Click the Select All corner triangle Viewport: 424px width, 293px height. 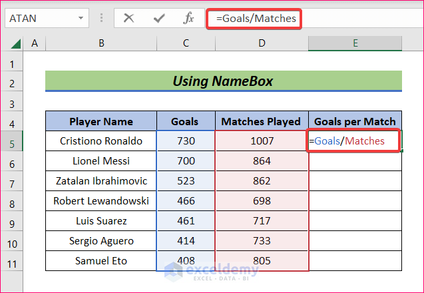(x=15, y=44)
